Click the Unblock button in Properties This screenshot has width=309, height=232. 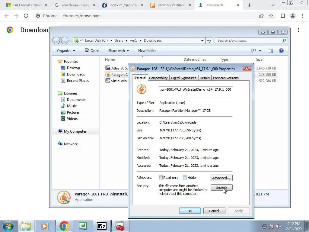click(x=221, y=187)
